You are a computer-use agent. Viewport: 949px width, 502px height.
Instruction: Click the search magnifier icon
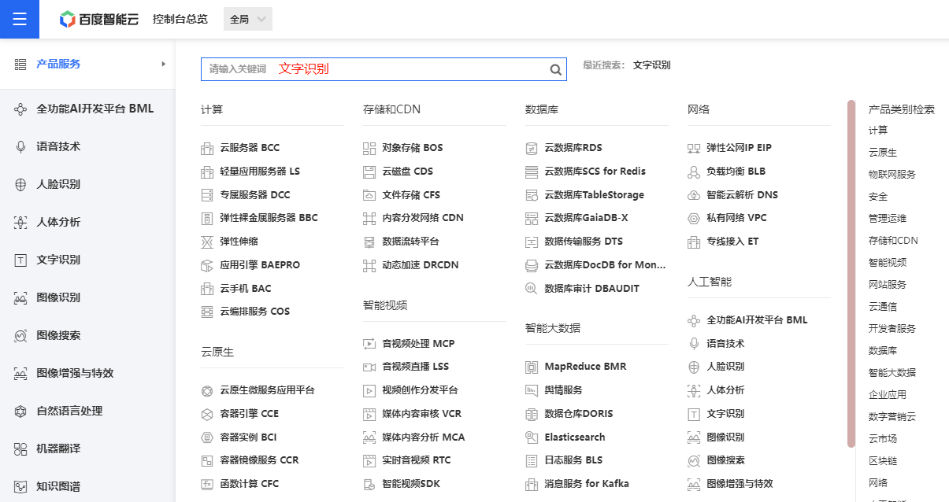[556, 69]
